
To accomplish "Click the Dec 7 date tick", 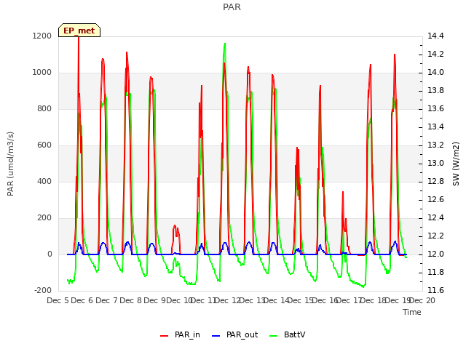I will point(106,300).
